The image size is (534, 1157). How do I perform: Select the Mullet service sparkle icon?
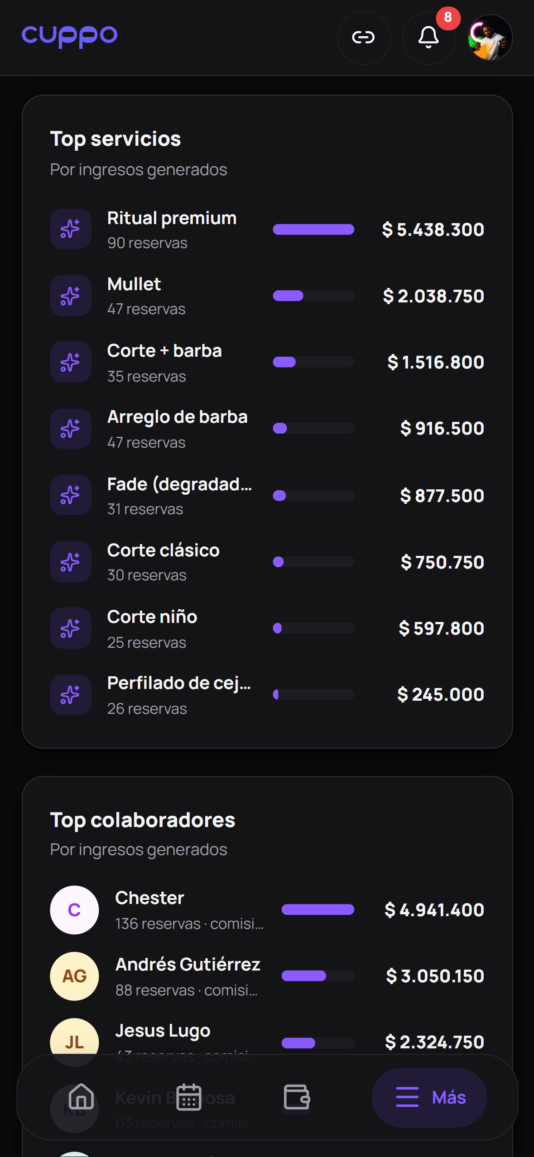tap(71, 296)
